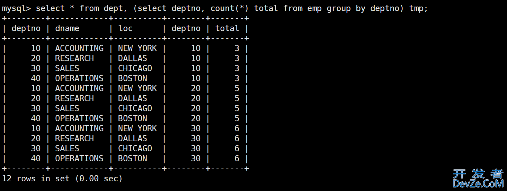Click NEW YORK in the row with total 5
The height and width of the screenshot is (191, 507).
click(137, 88)
